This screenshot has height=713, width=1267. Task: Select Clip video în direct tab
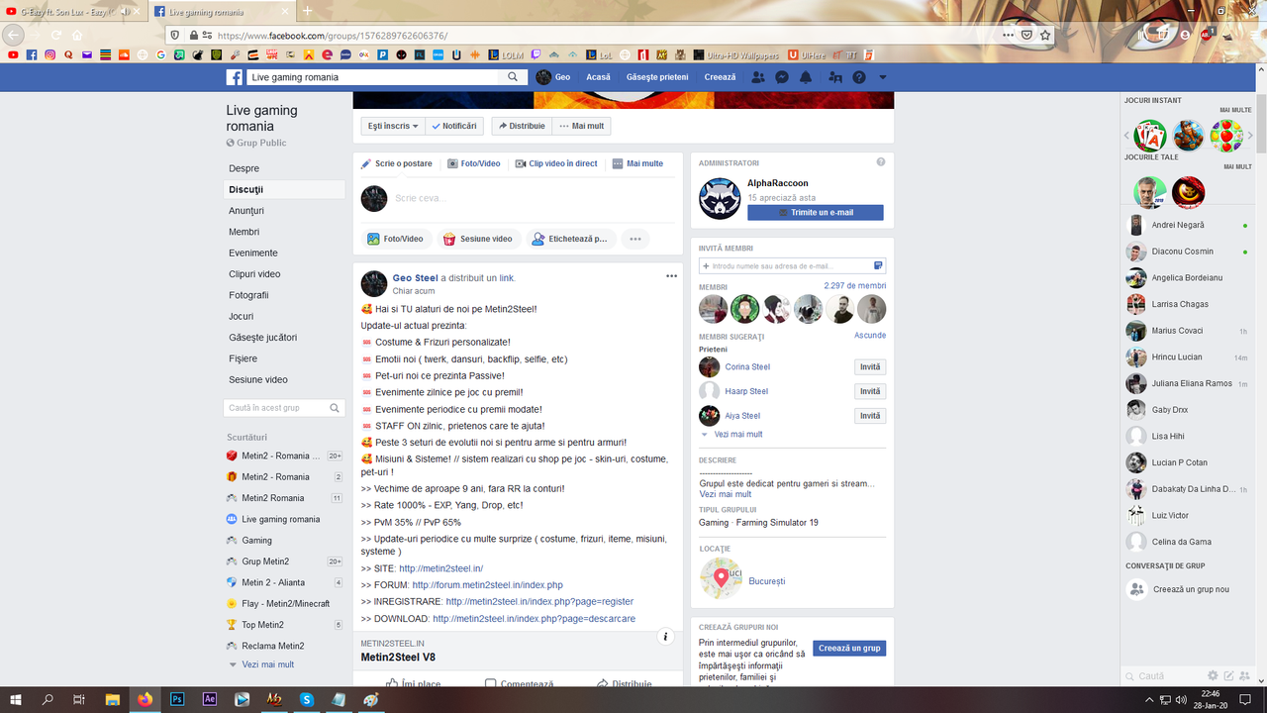point(556,163)
